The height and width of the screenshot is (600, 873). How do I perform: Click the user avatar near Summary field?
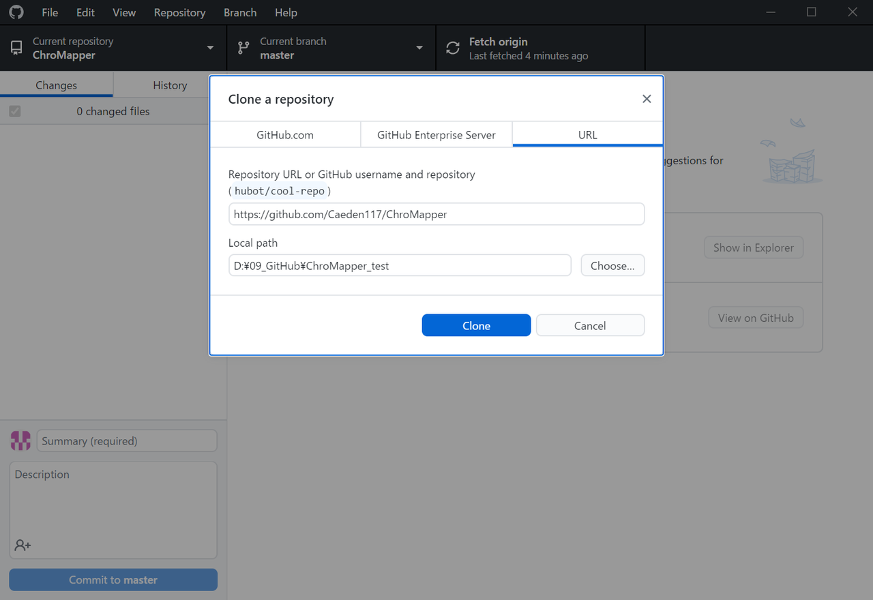click(20, 440)
